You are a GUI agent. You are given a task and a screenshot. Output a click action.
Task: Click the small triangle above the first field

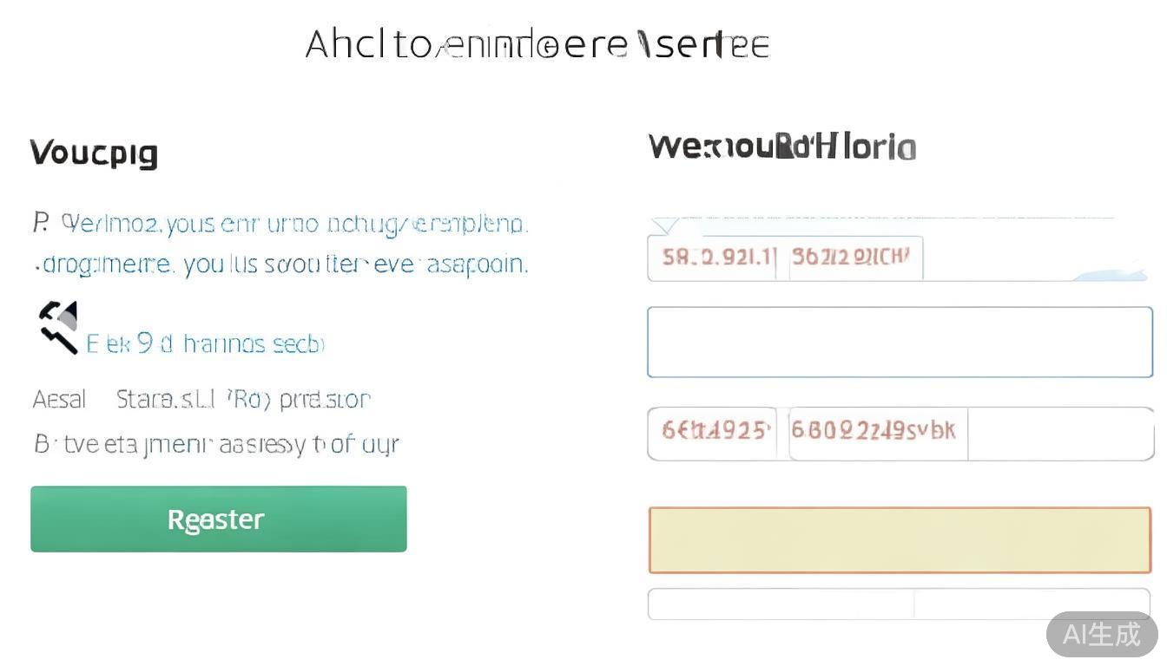coord(664,225)
